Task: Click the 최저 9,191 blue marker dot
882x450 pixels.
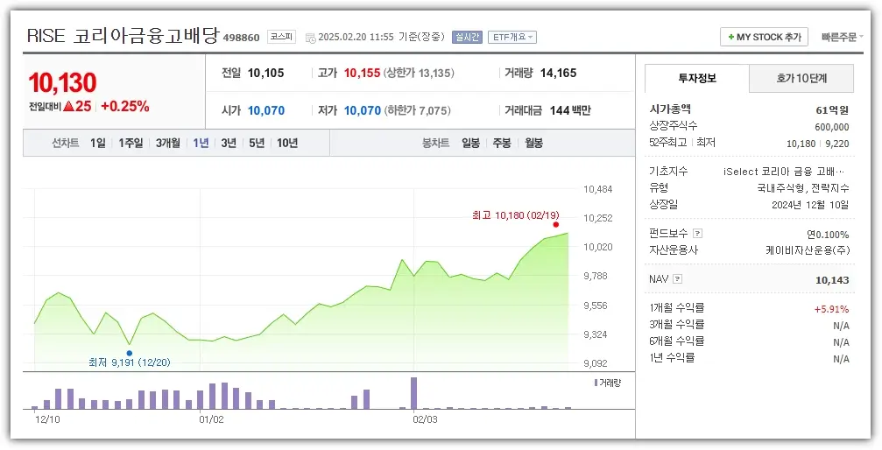Action: (x=129, y=353)
